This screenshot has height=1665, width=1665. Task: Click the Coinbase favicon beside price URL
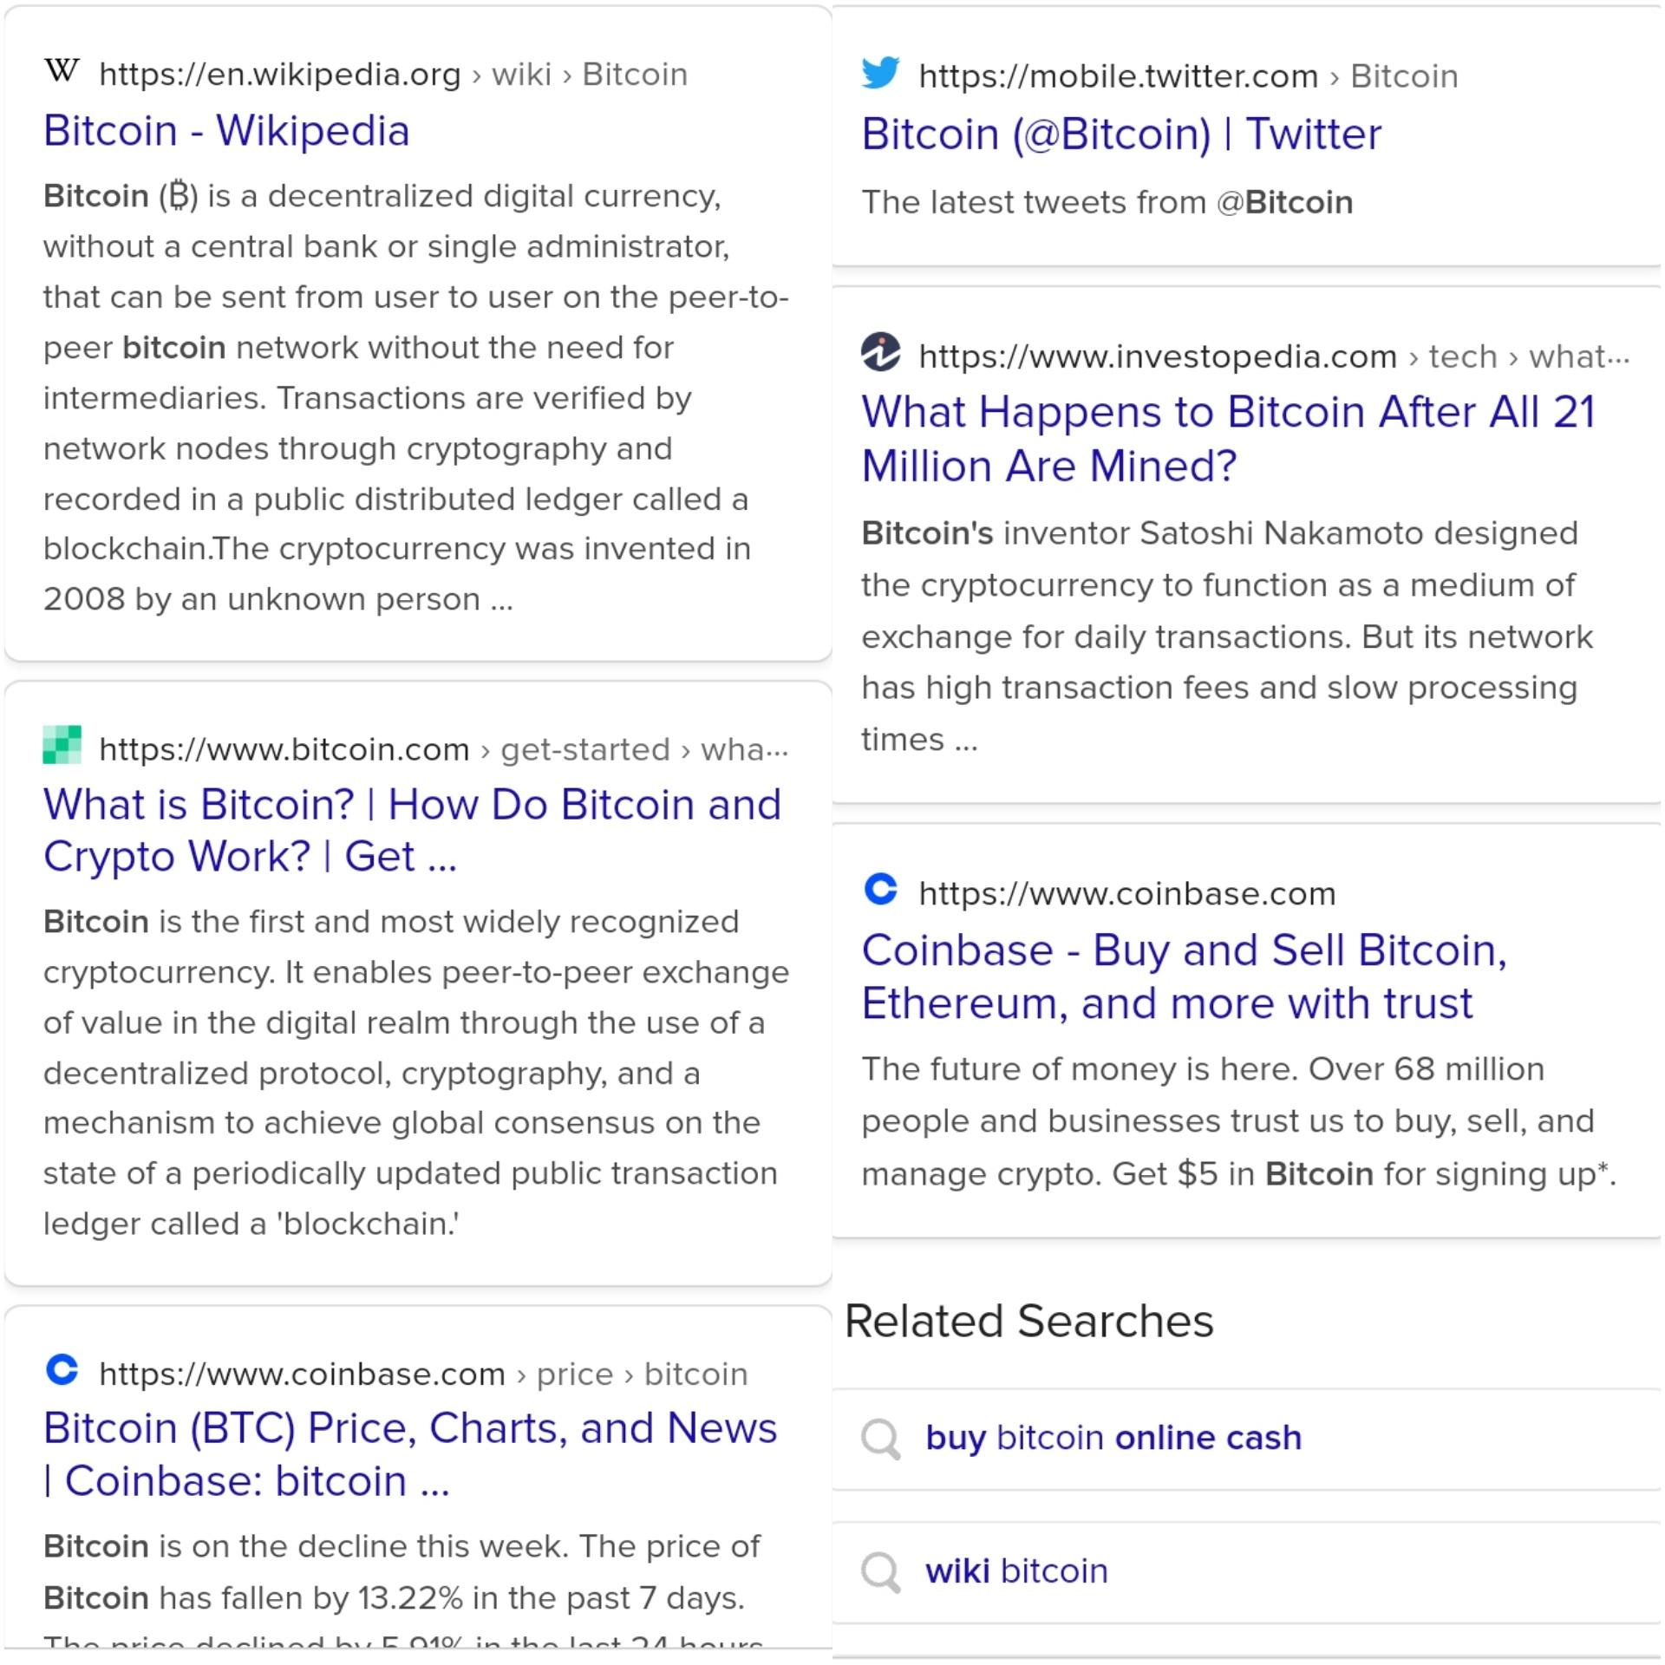pyautogui.click(x=62, y=1370)
